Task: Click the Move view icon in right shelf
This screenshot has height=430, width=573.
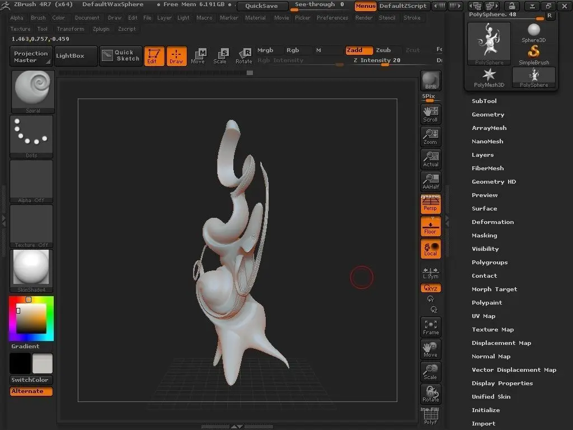Action: 430,349
